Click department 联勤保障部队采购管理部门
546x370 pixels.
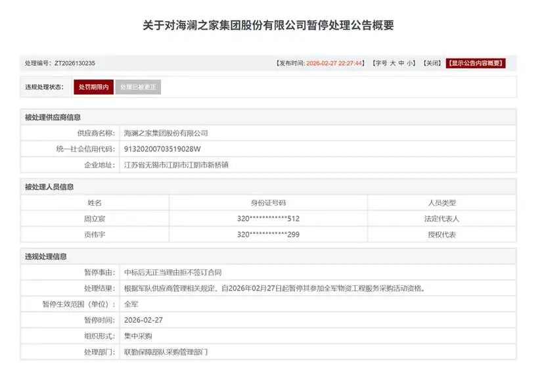[166, 352]
